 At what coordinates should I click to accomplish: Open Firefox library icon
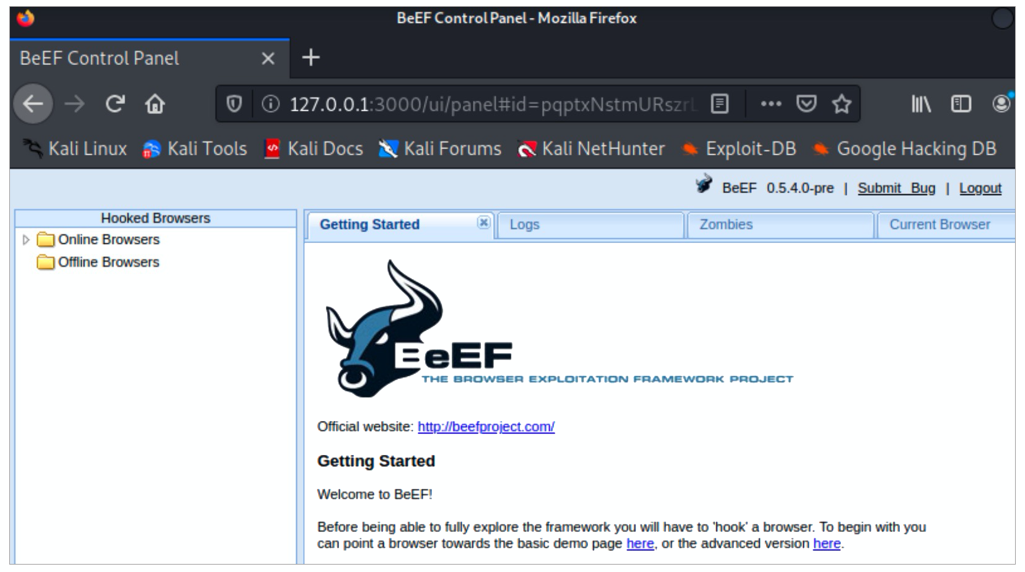coord(921,104)
